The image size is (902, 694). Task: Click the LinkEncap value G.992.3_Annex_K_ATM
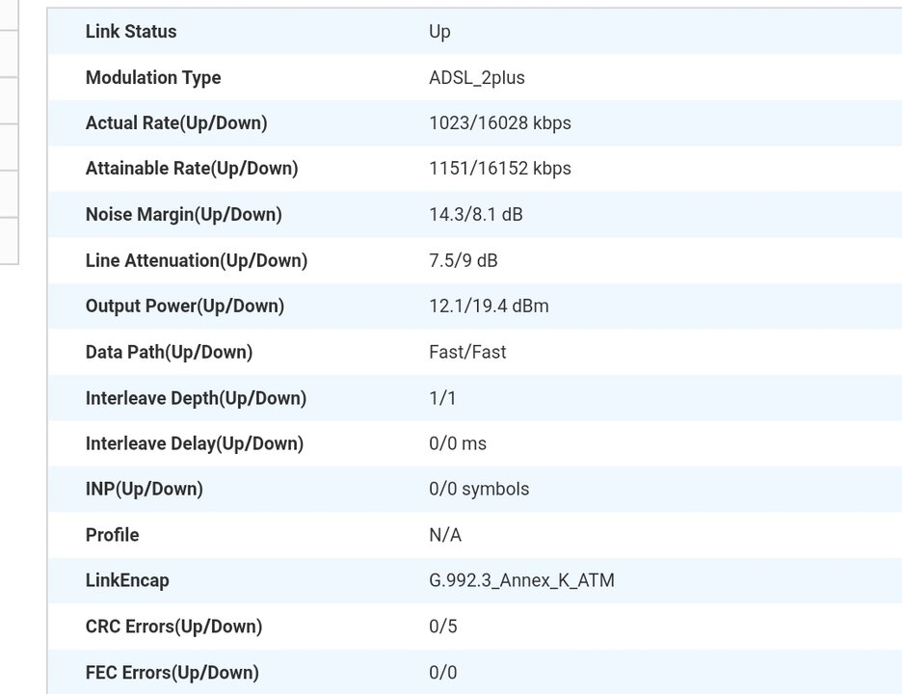pyautogui.click(x=521, y=581)
